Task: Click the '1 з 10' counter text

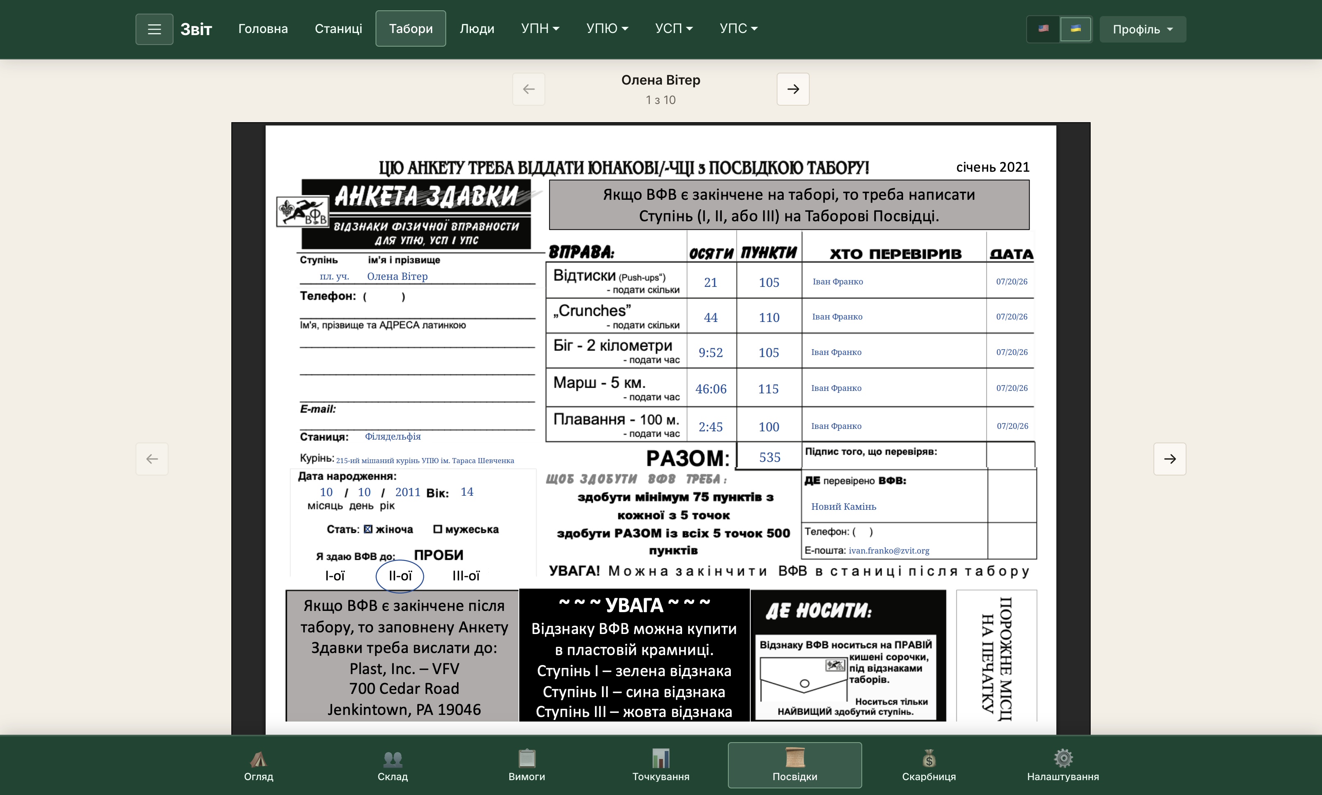Action: (x=661, y=100)
